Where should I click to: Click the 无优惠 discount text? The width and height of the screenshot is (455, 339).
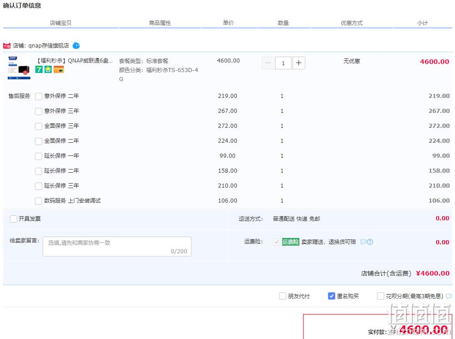coord(352,61)
